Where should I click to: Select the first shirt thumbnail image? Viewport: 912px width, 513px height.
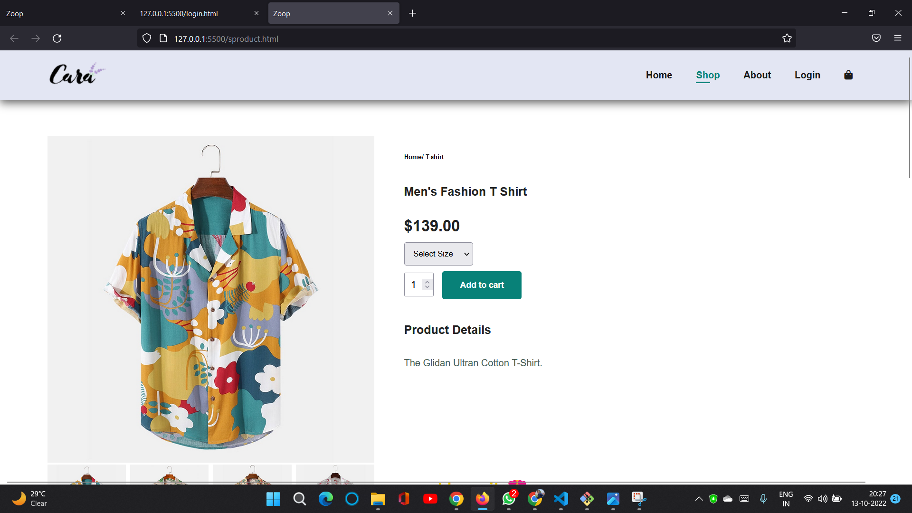point(86,474)
